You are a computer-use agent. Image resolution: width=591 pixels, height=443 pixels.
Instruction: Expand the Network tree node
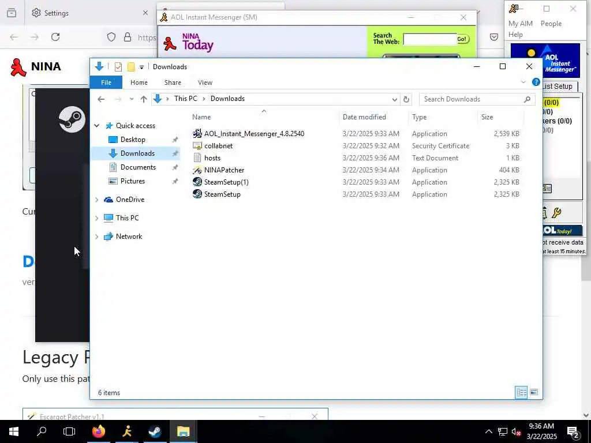click(96, 236)
